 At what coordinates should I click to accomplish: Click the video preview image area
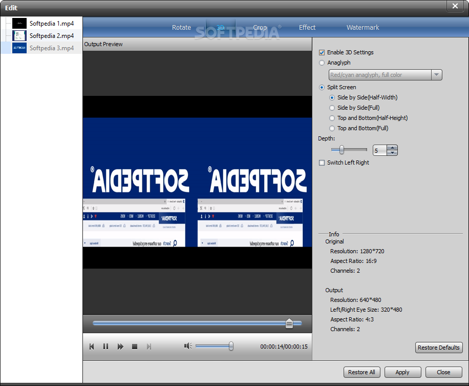click(198, 182)
